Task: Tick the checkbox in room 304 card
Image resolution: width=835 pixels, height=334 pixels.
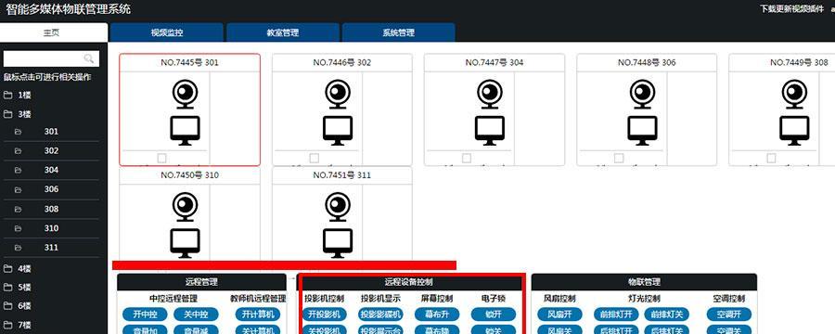Action: tap(467, 159)
